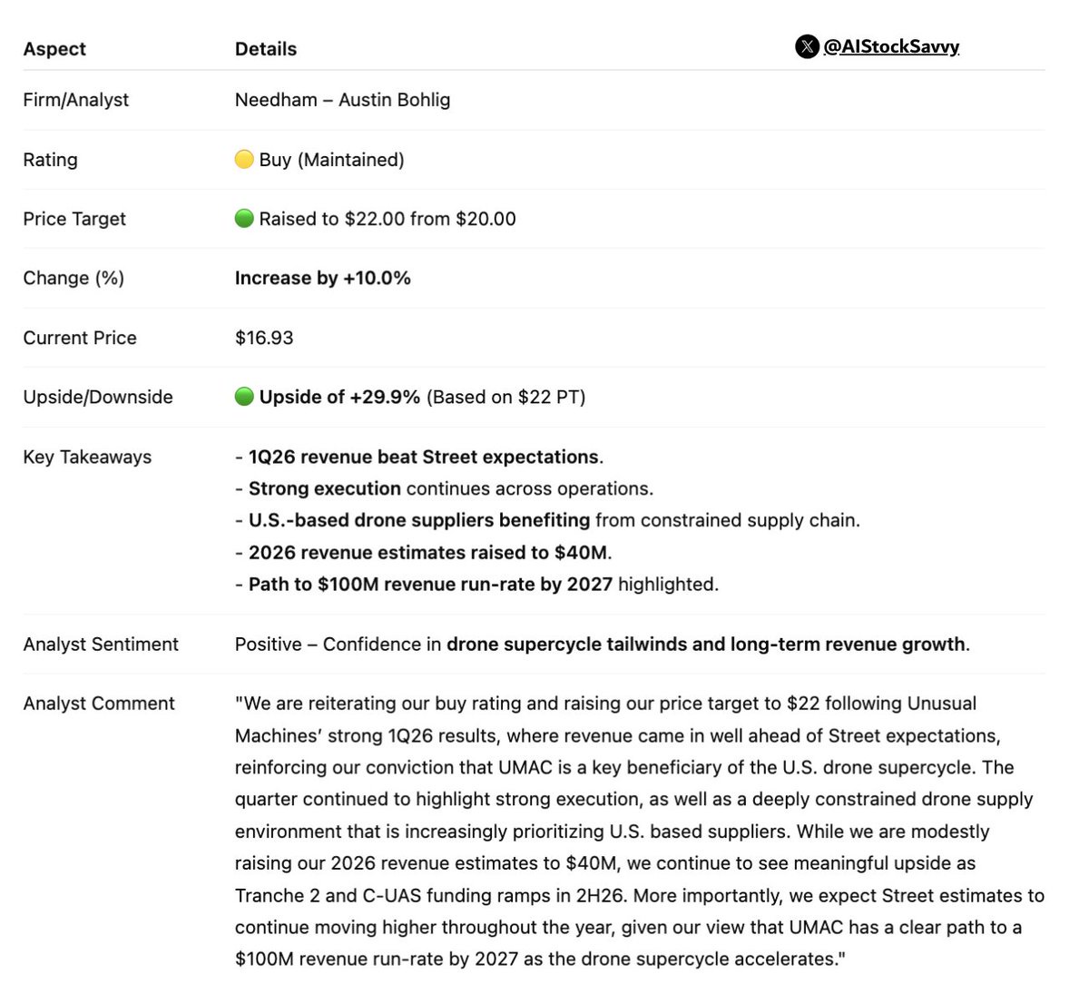Click the yellow circle beside Buy rating

[243, 160]
